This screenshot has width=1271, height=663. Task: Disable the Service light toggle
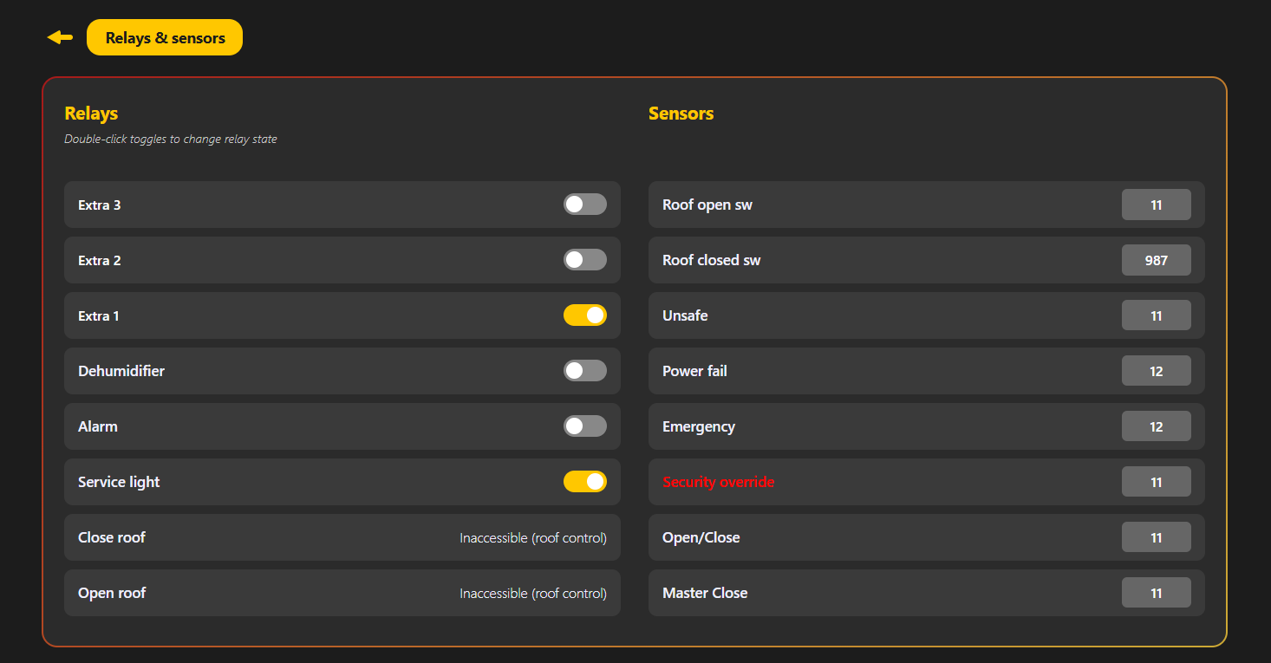pyautogui.click(x=585, y=482)
